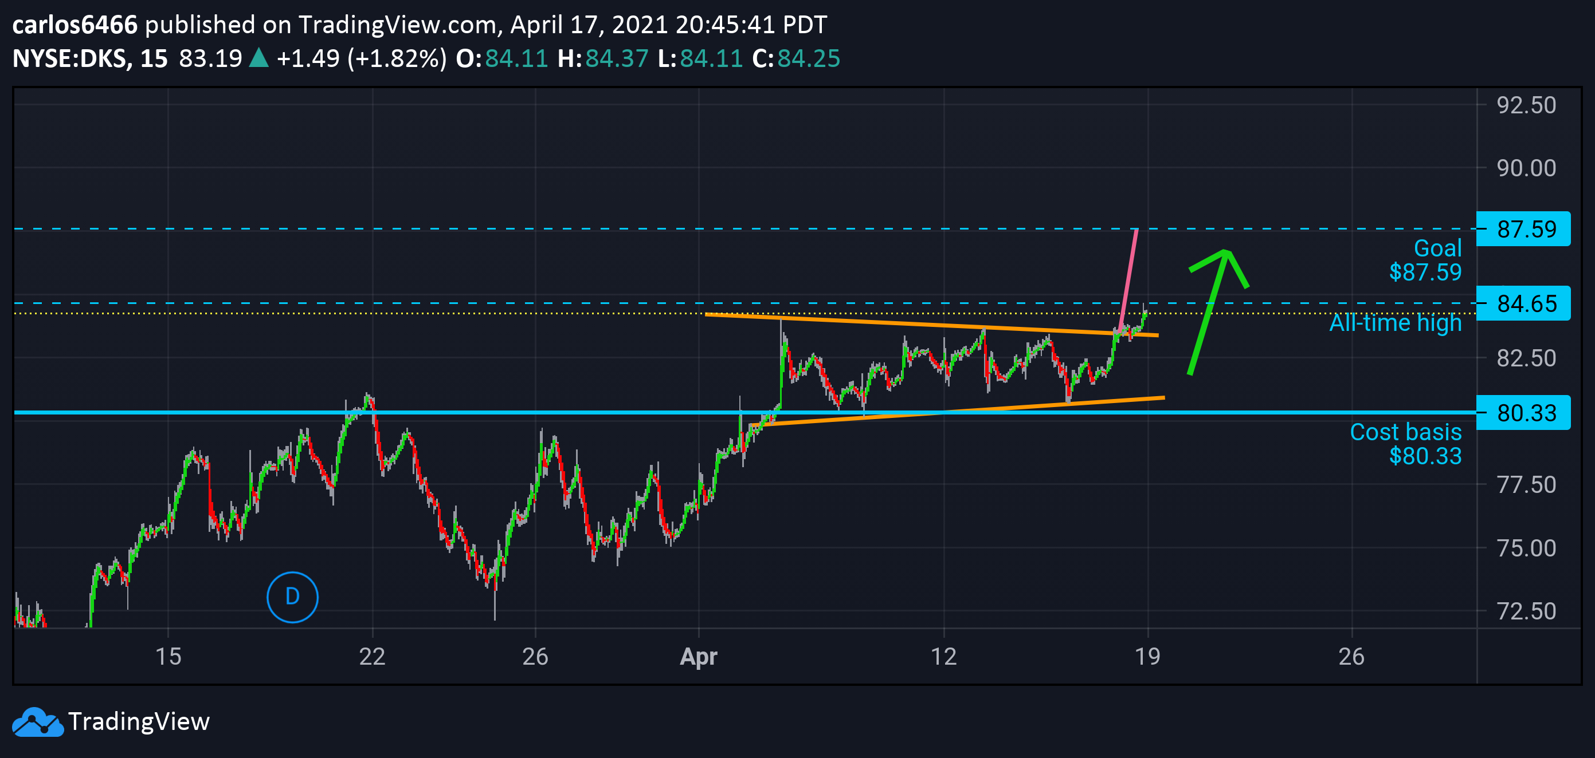Click the 12 date label on time axis

pos(943,657)
